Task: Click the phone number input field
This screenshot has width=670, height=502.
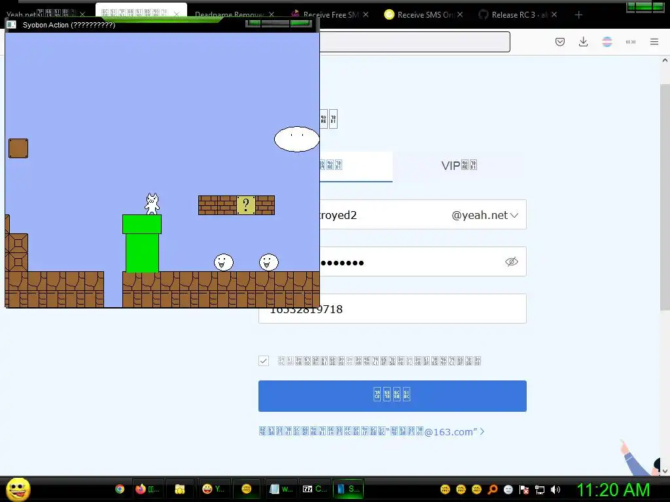Action: (393, 309)
